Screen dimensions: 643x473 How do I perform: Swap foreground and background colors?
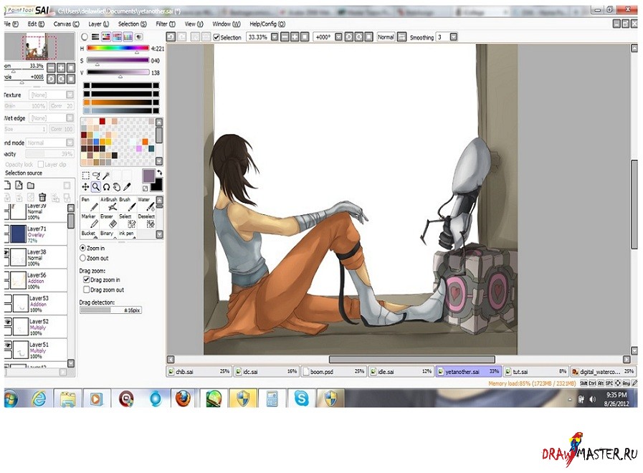point(160,173)
